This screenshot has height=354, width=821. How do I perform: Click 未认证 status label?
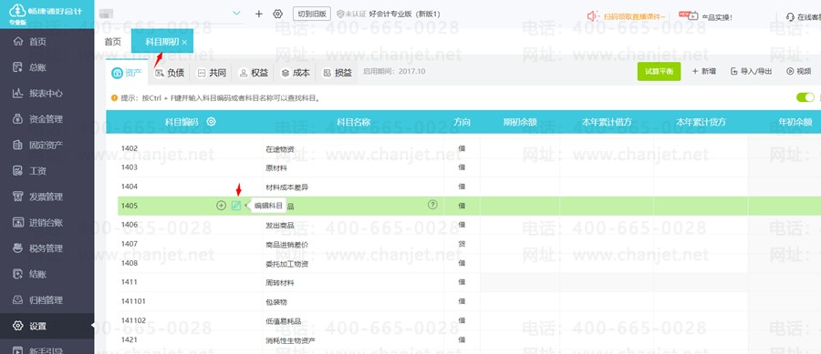(352, 14)
